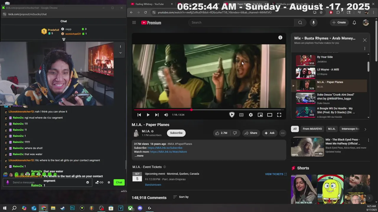Like the Paper Planes video
The width and height of the screenshot is (378, 212).
pos(221,133)
